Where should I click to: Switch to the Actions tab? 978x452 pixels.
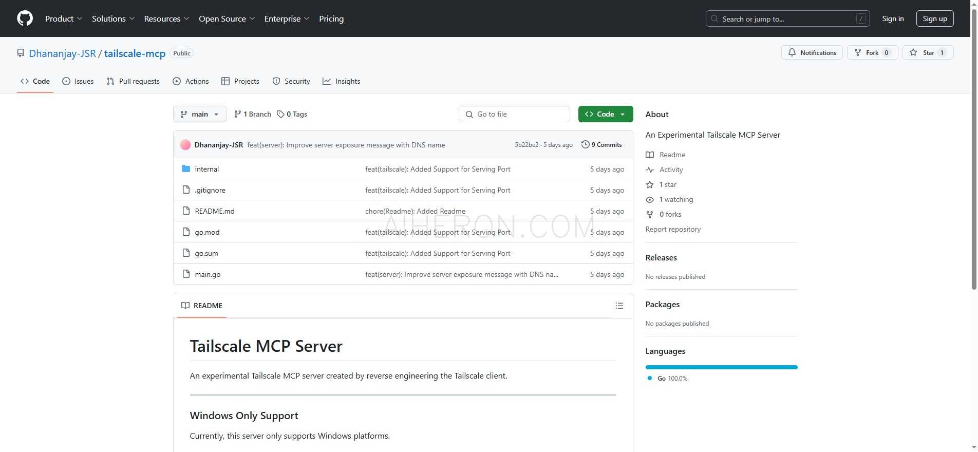click(191, 81)
